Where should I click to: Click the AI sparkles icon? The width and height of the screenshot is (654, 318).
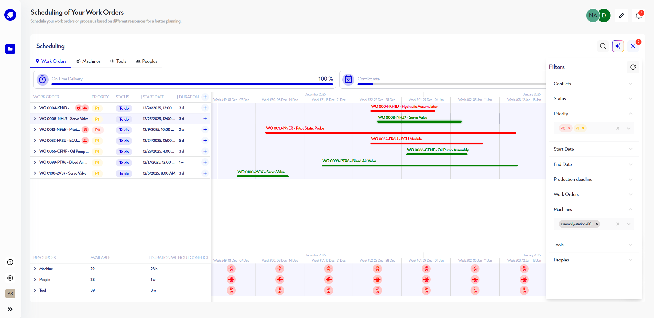(618, 46)
